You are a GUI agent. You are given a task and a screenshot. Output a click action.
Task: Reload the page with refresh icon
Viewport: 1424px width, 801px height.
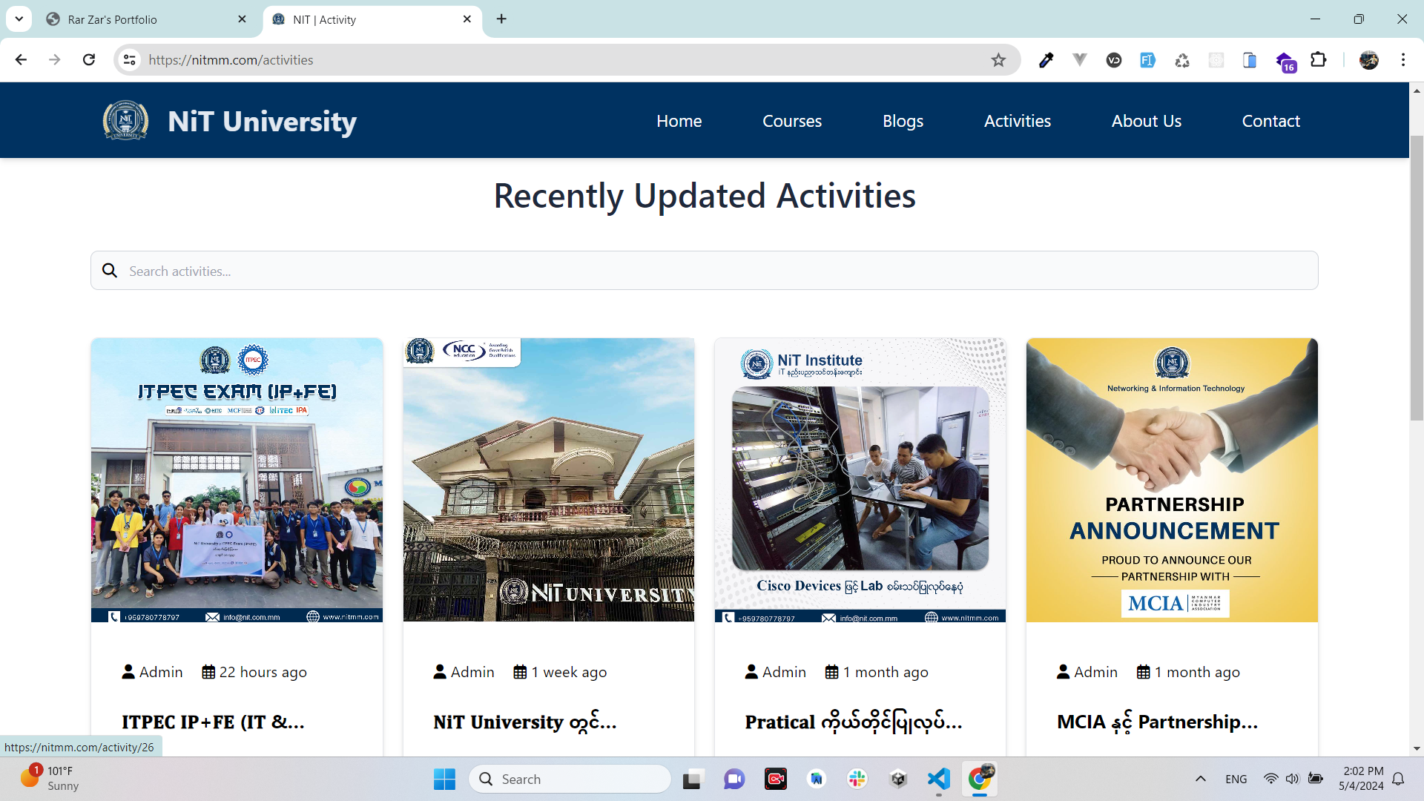[x=89, y=60]
